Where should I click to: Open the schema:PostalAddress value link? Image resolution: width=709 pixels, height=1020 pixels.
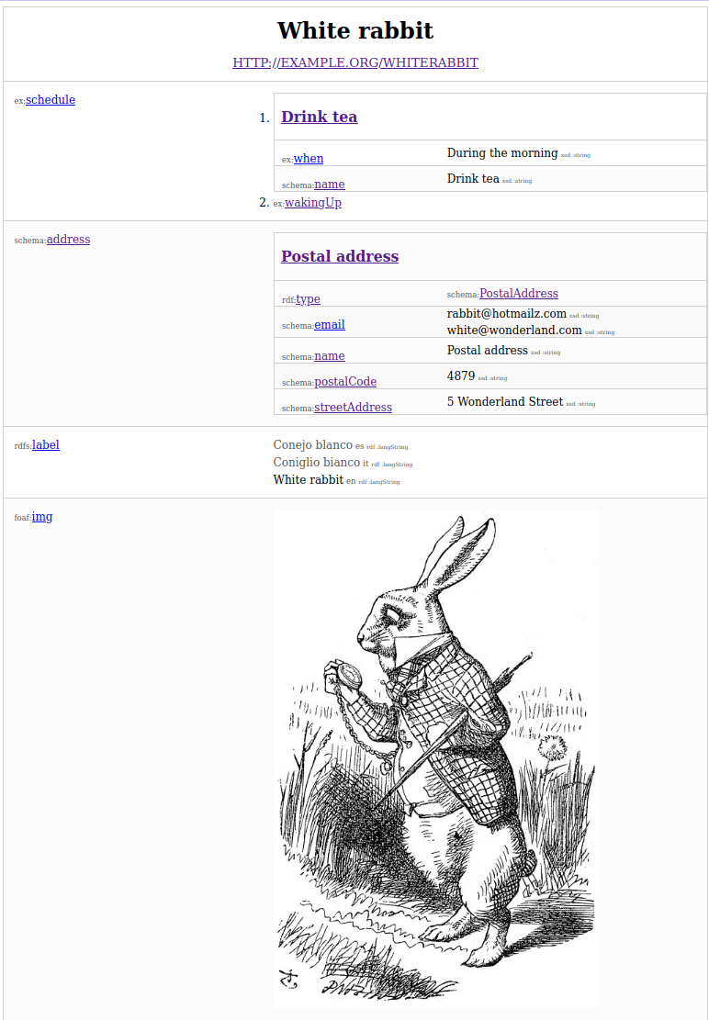(518, 294)
